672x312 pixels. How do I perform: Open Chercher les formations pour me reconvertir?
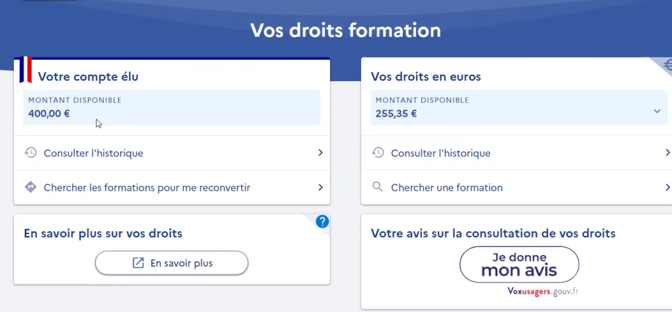coord(147,188)
